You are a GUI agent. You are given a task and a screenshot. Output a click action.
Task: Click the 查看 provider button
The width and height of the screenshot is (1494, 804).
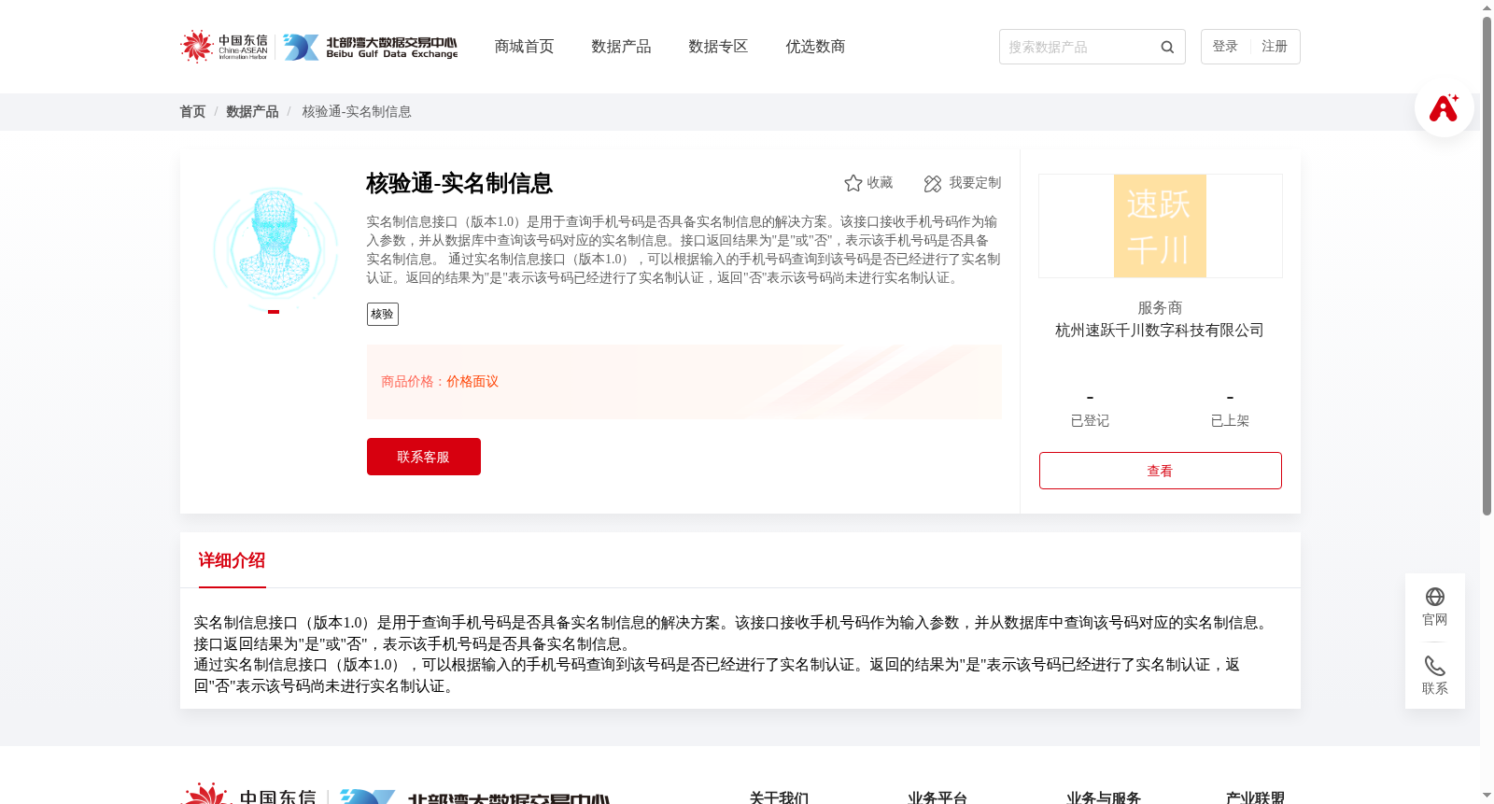(x=1160, y=471)
